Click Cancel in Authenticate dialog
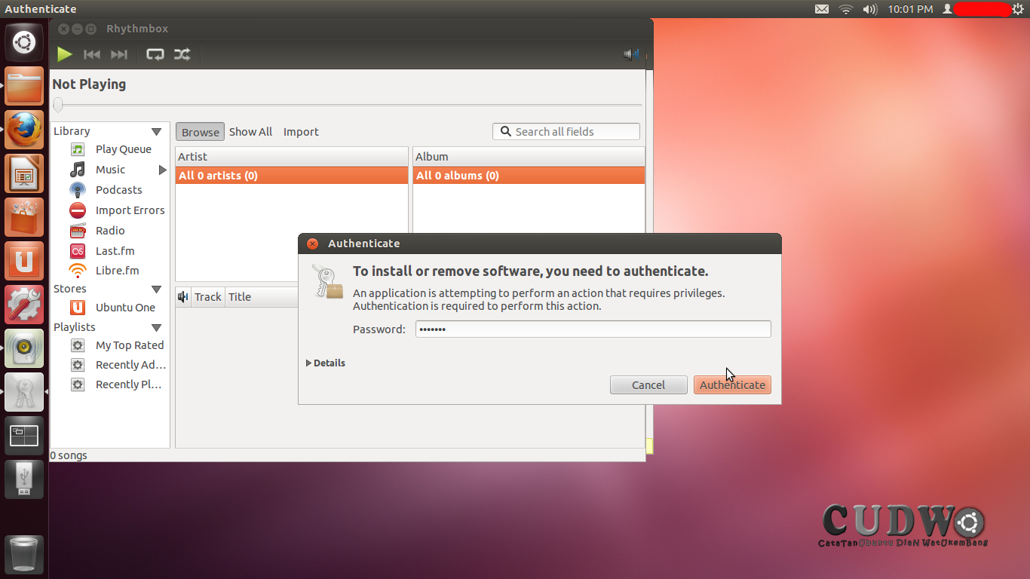This screenshot has width=1030, height=579. click(648, 385)
